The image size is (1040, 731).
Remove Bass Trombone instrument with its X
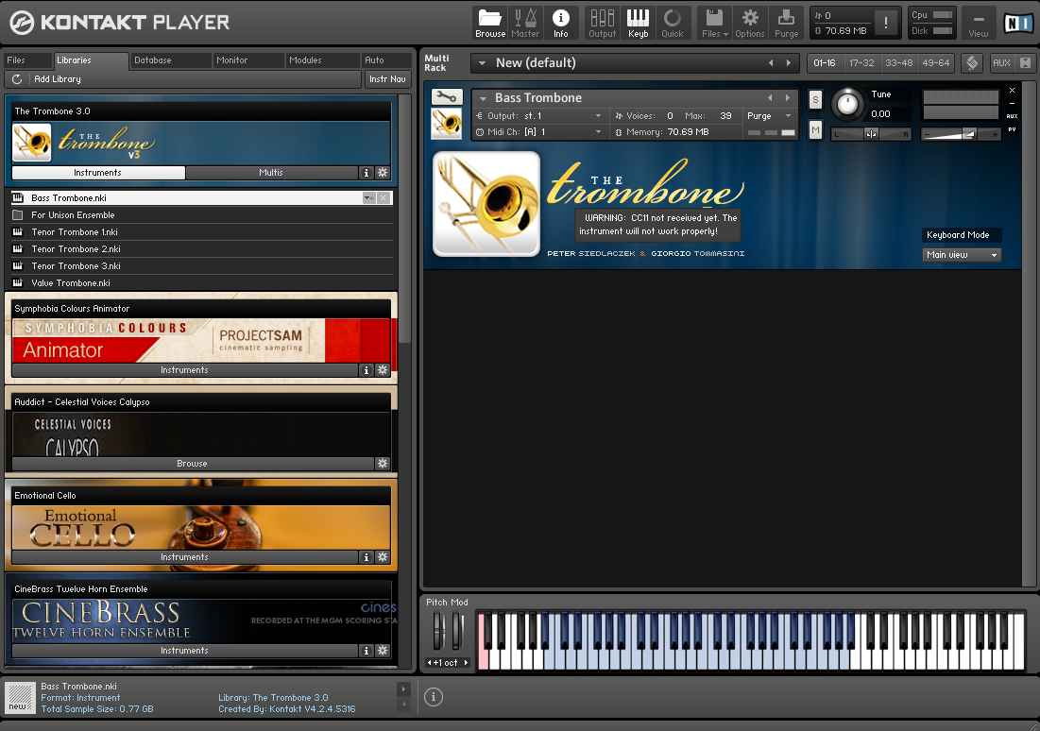1013,91
